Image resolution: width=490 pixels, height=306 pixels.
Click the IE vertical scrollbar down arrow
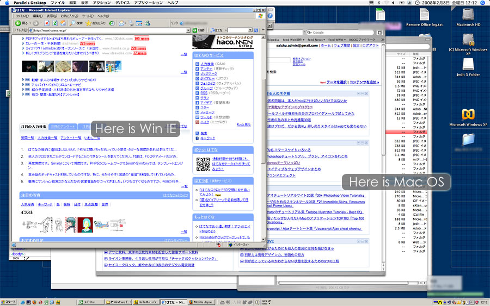[263, 240]
